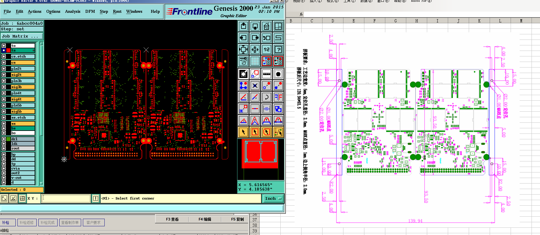The image size is (540, 235).
Task: Expand the Job Matrix option
Action: [22, 36]
